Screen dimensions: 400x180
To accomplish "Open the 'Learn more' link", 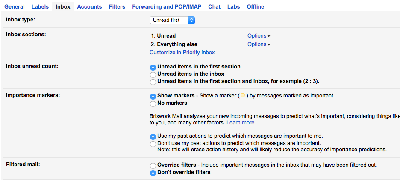I will (x=240, y=123).
